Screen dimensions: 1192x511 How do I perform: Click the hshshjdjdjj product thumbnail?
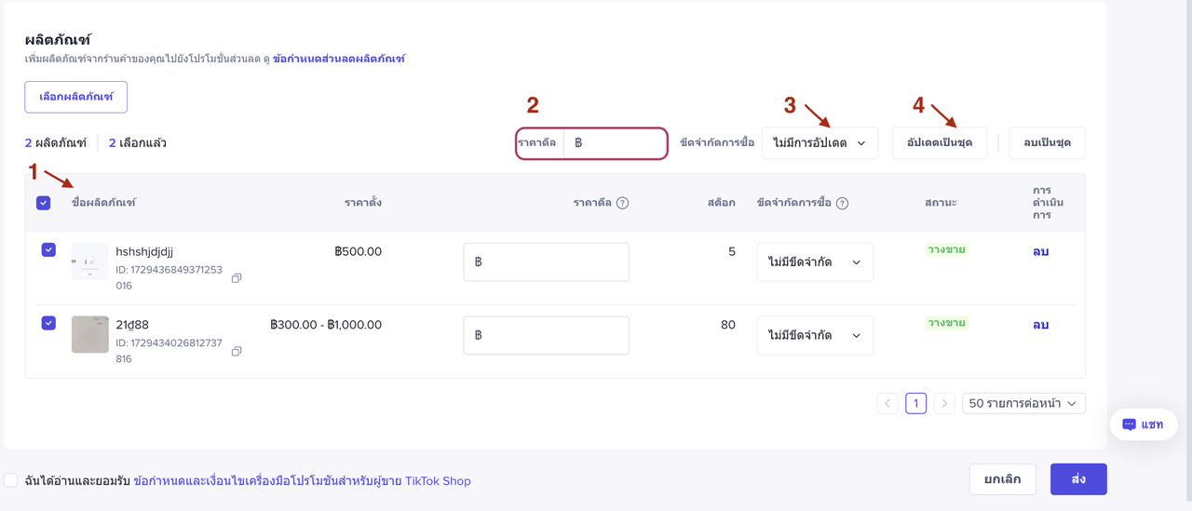(89, 262)
